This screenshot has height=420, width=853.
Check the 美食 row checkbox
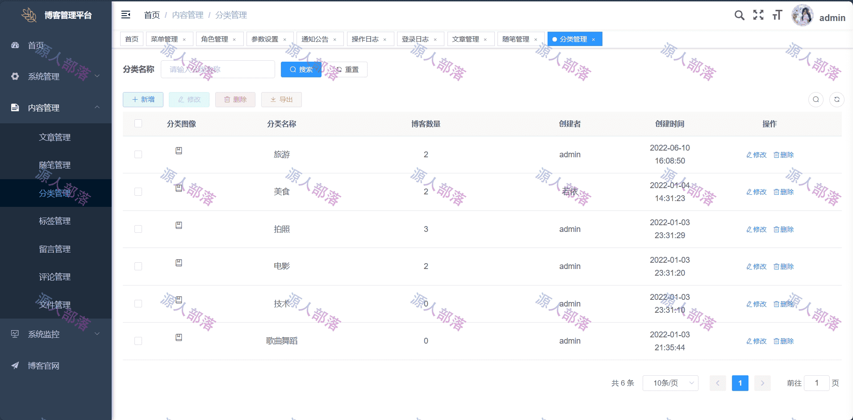pyautogui.click(x=138, y=192)
